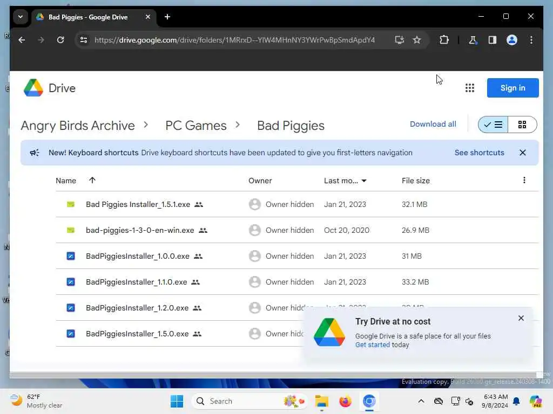Close the Try Drive at no cost popup

coord(521,318)
